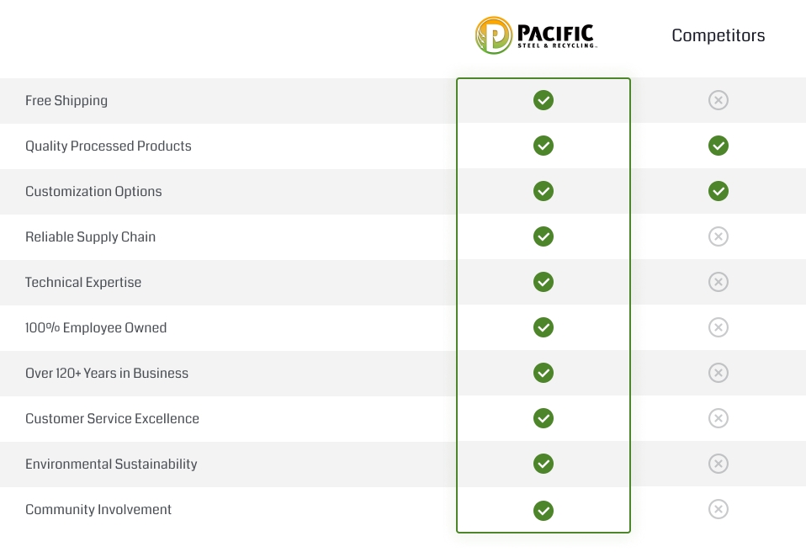The height and width of the screenshot is (552, 806).
Task: Click Competitors' green checkmark for Quality Processed Products
Action: 718,146
